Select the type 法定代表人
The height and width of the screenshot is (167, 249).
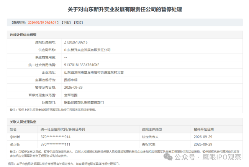click(x=150, y=137)
